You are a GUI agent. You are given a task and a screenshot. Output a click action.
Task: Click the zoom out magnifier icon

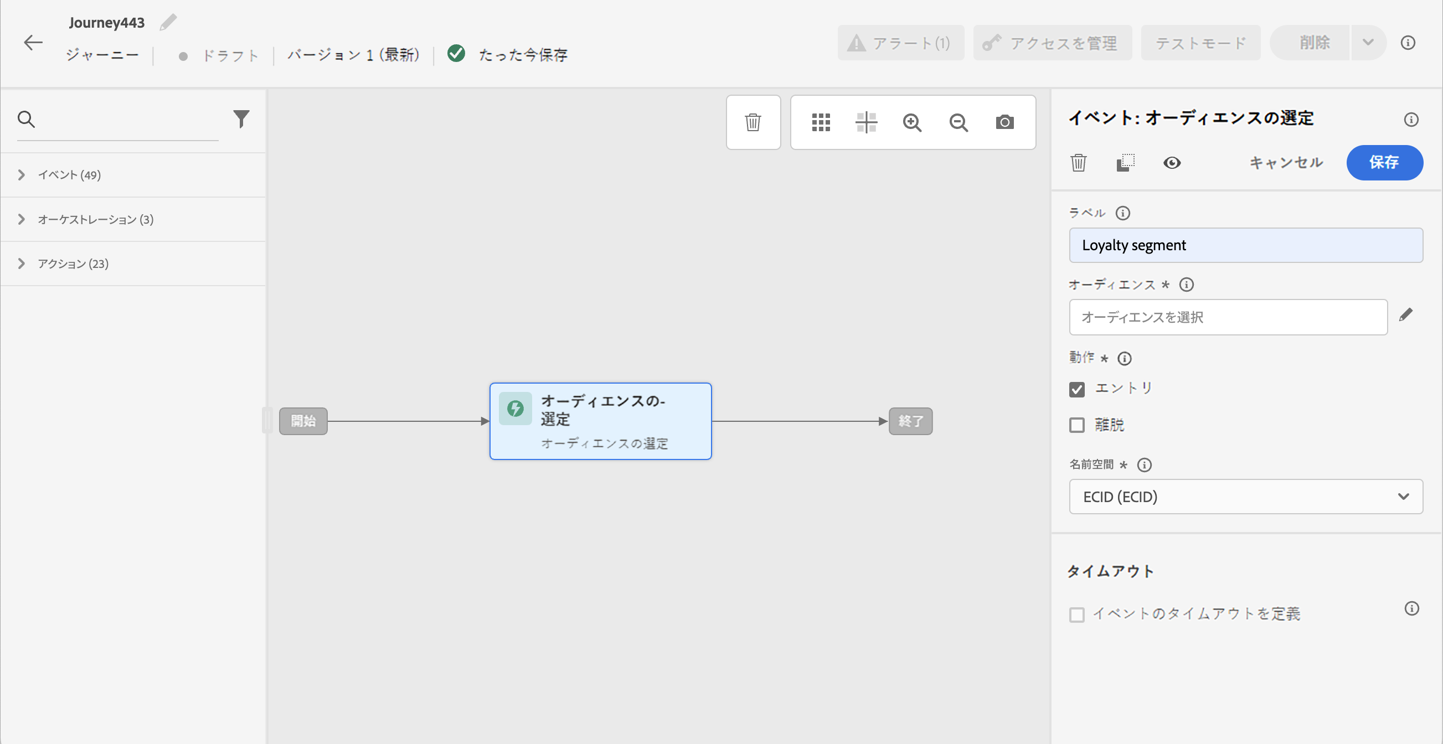coord(958,122)
